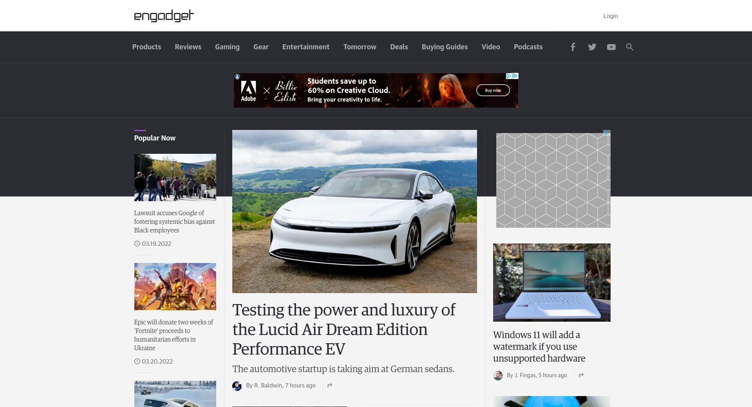This screenshot has height=407, width=752.
Task: Click Buy now on the Adobe ad
Action: [493, 90]
